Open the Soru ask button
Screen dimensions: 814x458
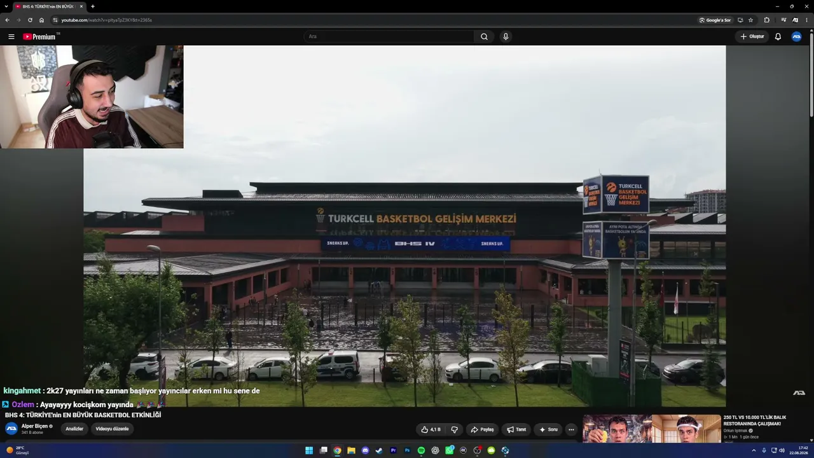click(x=548, y=429)
